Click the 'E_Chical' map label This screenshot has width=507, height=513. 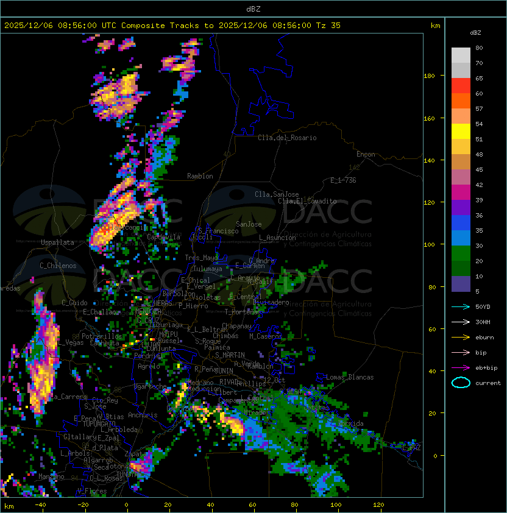tap(196, 280)
